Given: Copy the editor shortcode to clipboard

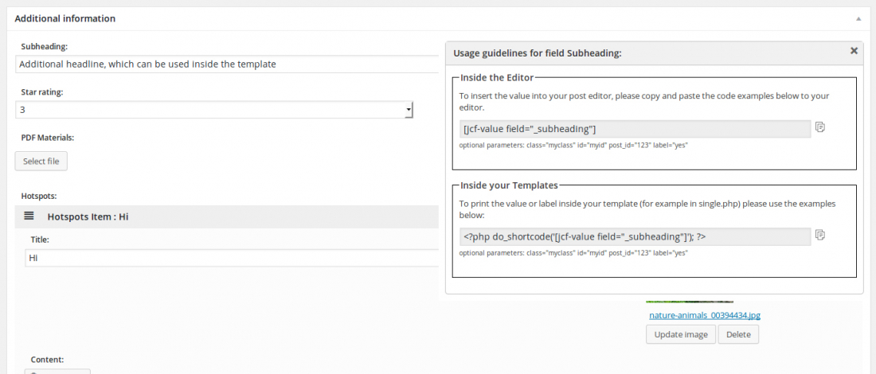Looking at the screenshot, I should [820, 127].
